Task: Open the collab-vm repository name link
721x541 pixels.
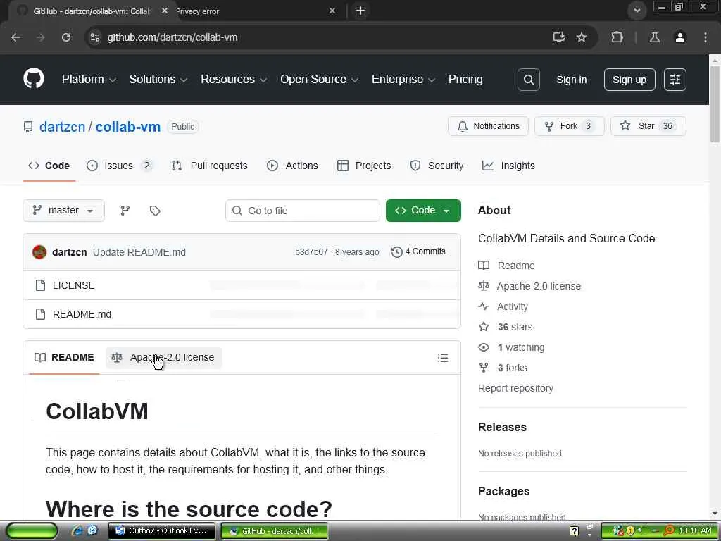Action: tap(128, 127)
